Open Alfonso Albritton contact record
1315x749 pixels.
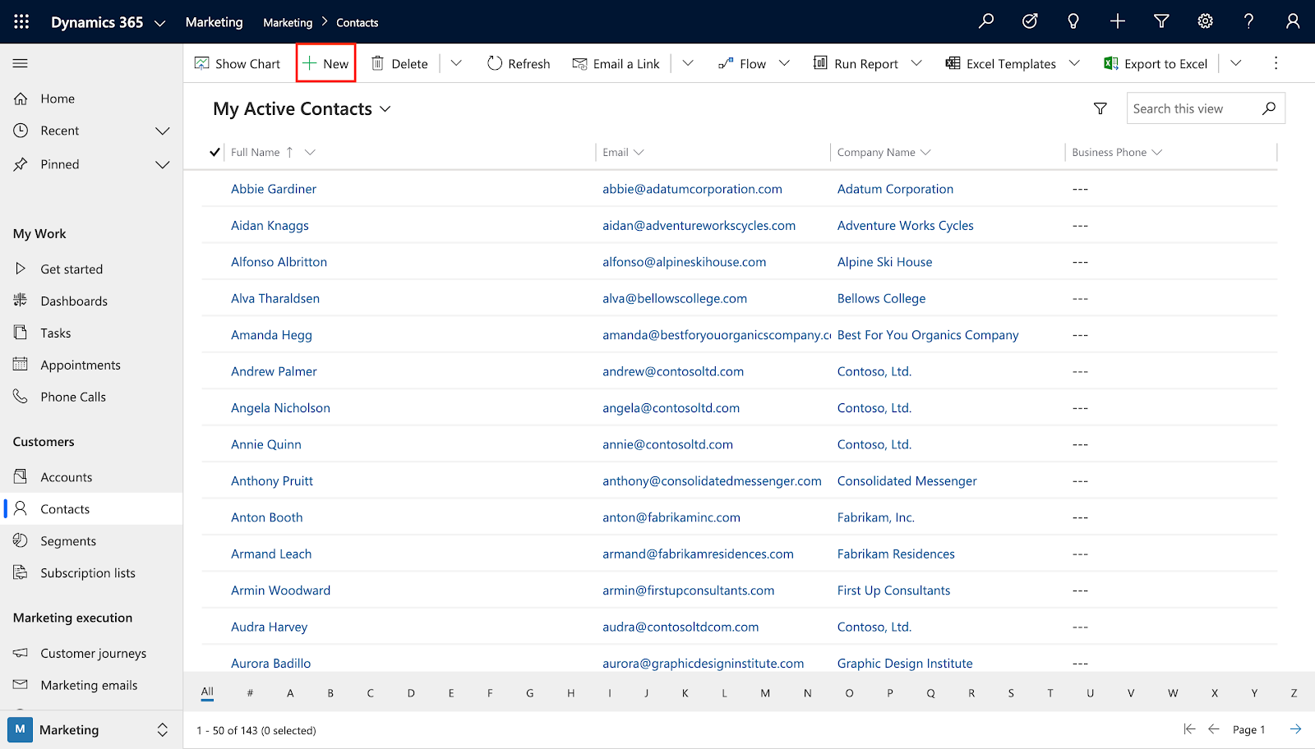click(x=279, y=262)
